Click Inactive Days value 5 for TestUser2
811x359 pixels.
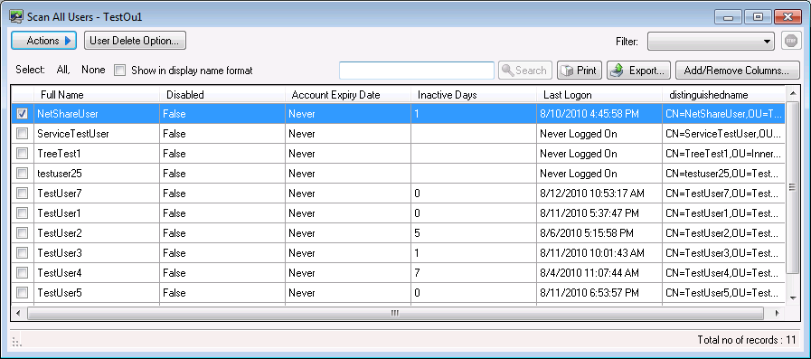click(x=474, y=233)
